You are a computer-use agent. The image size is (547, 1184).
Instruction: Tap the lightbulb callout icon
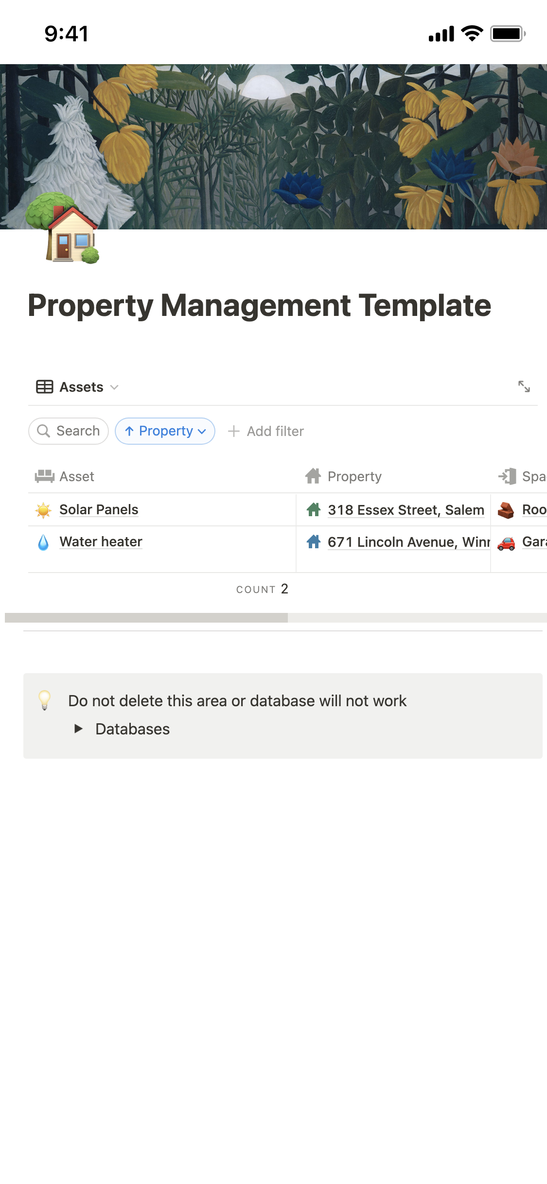click(x=45, y=700)
